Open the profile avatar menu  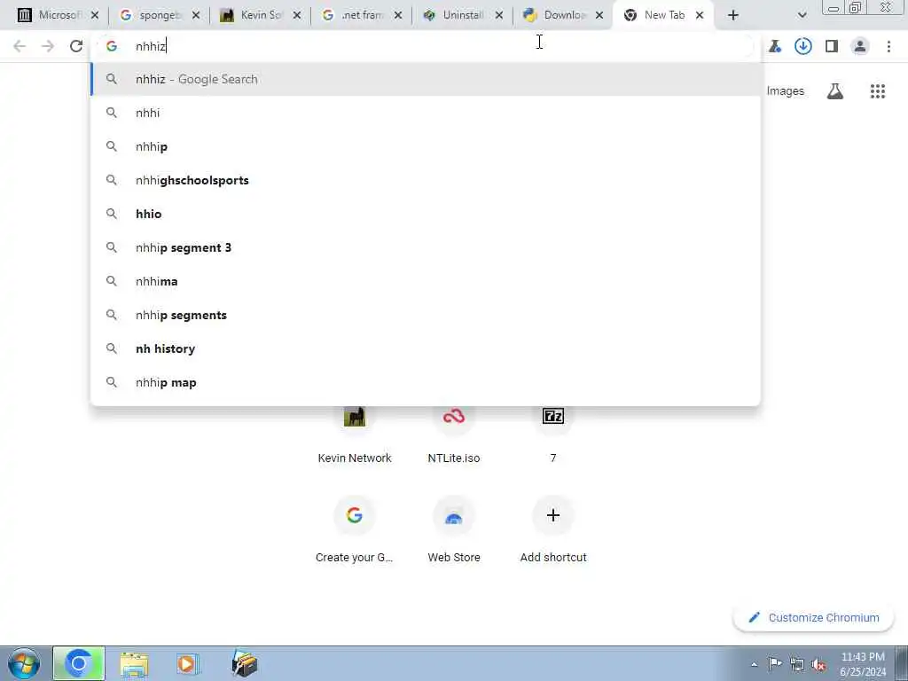(860, 46)
